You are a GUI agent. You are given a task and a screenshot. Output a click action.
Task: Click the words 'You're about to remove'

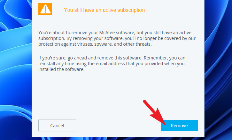[x=63, y=33]
